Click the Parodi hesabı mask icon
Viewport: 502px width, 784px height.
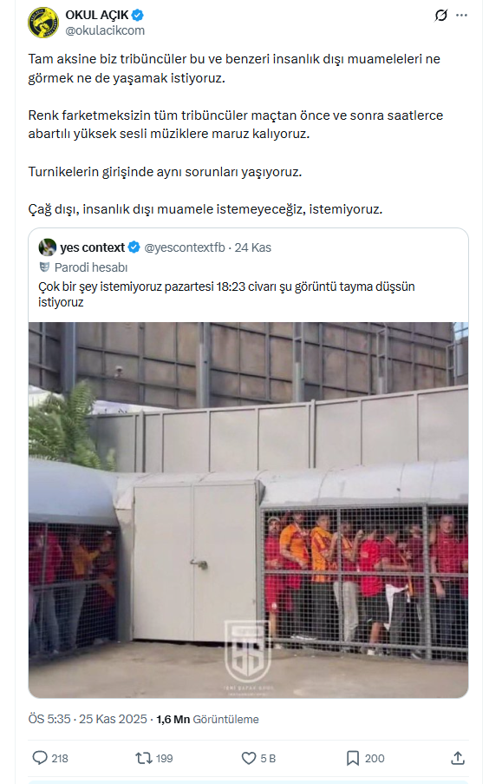point(44,267)
